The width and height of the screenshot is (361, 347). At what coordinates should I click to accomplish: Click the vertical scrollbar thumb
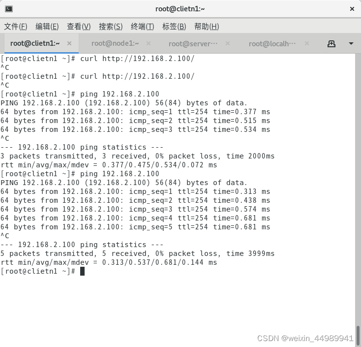pos(358,335)
